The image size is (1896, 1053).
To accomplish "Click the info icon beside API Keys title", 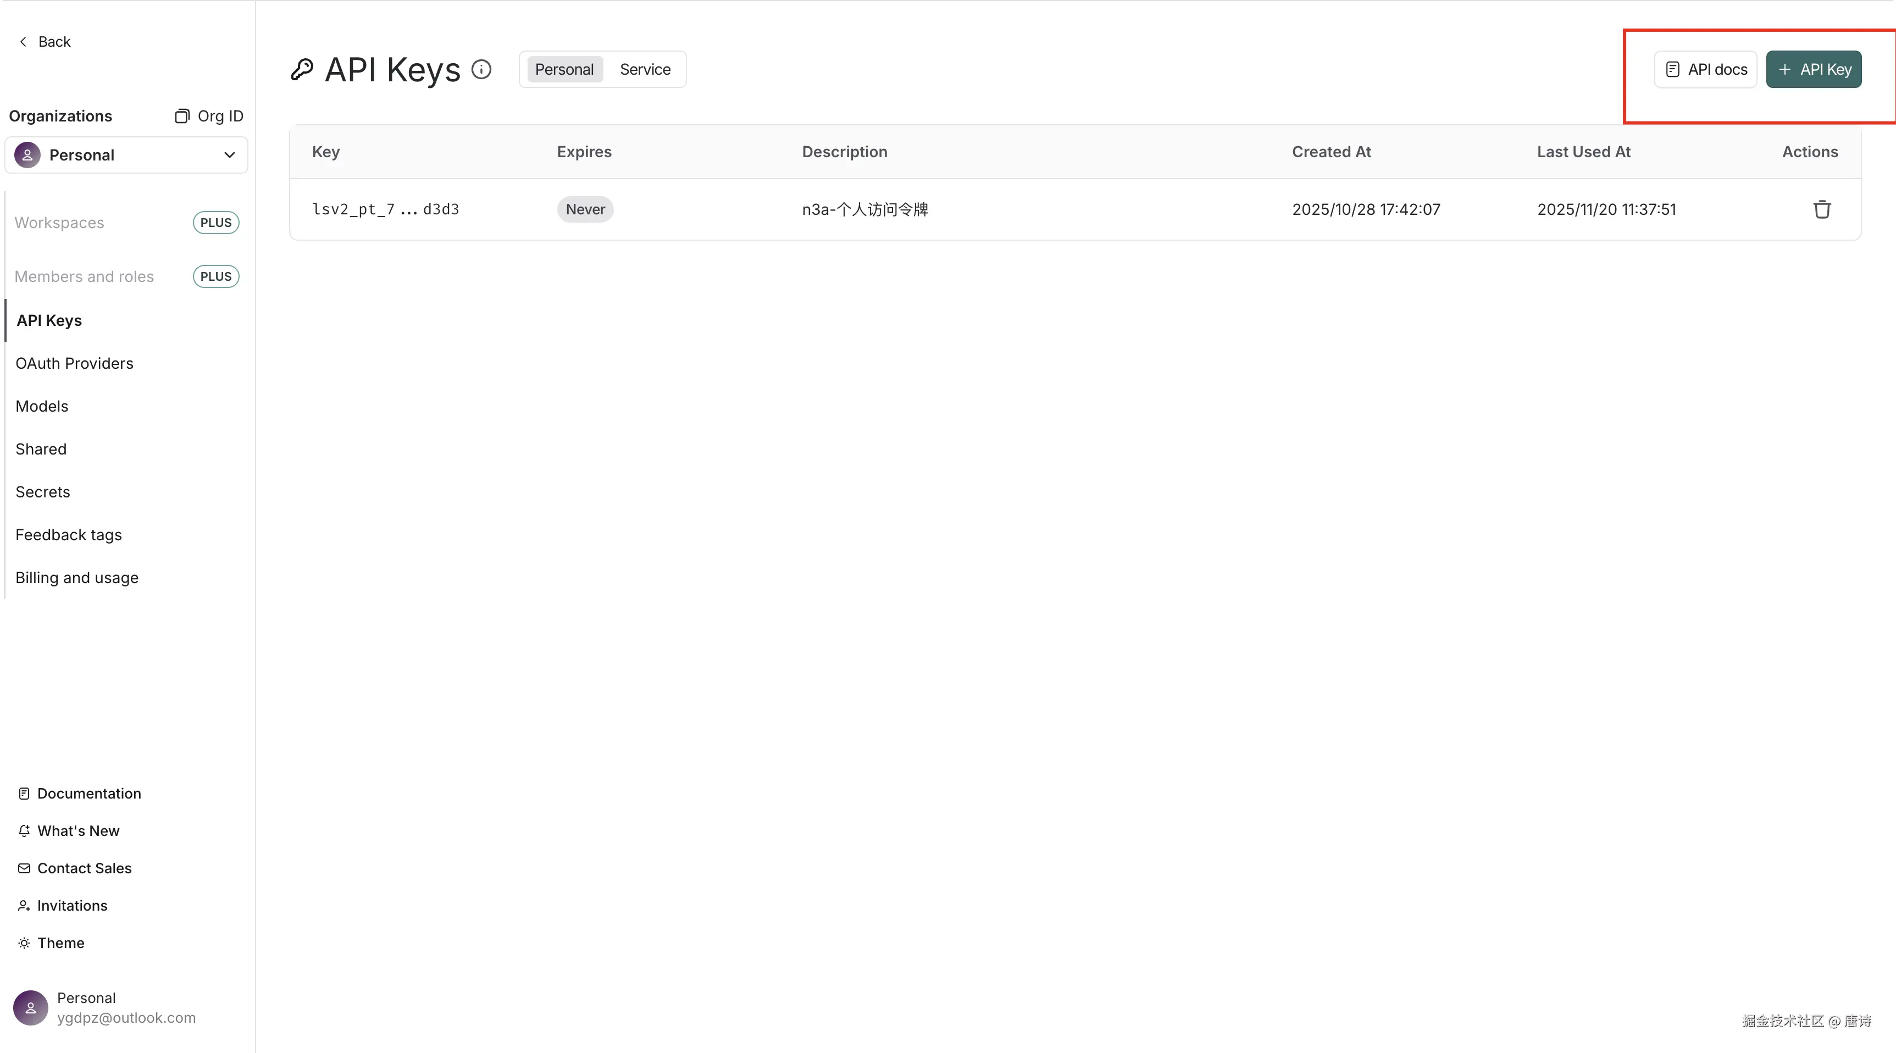I will point(481,70).
